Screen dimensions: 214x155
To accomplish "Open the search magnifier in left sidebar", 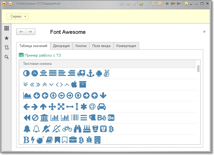I will click(x=6, y=57).
